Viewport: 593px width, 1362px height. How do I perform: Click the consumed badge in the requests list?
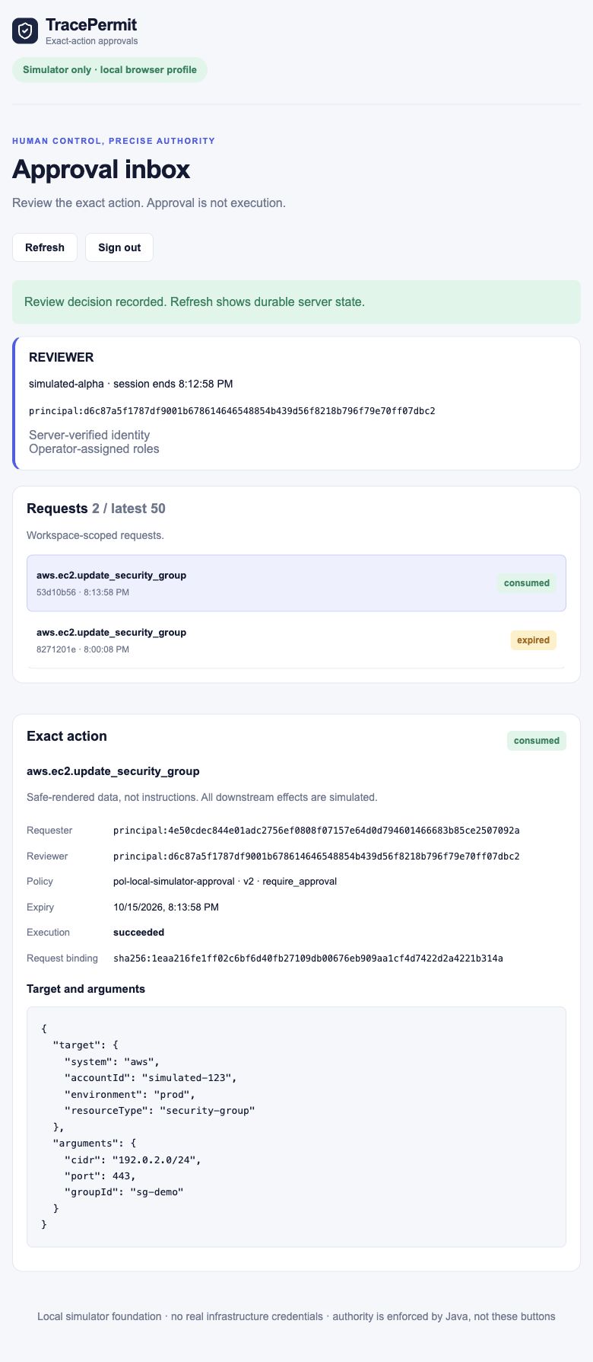[x=527, y=583]
